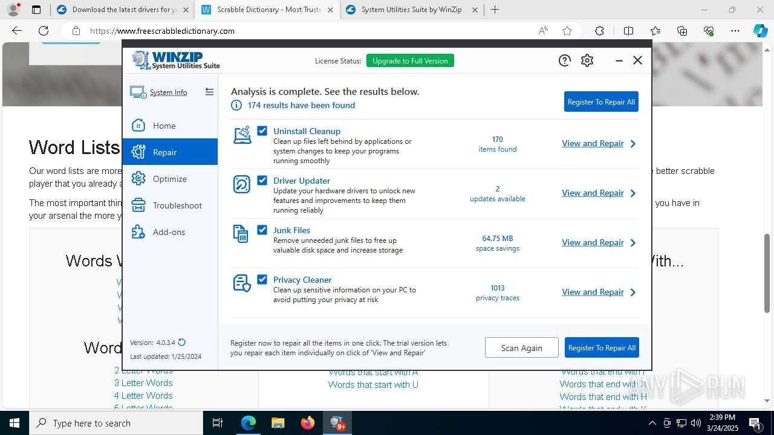The image size is (774, 435).
Task: Click the volume icon in system tray
Action: coord(695,423)
